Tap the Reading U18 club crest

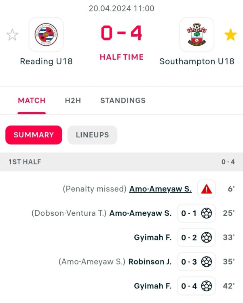pos(46,35)
